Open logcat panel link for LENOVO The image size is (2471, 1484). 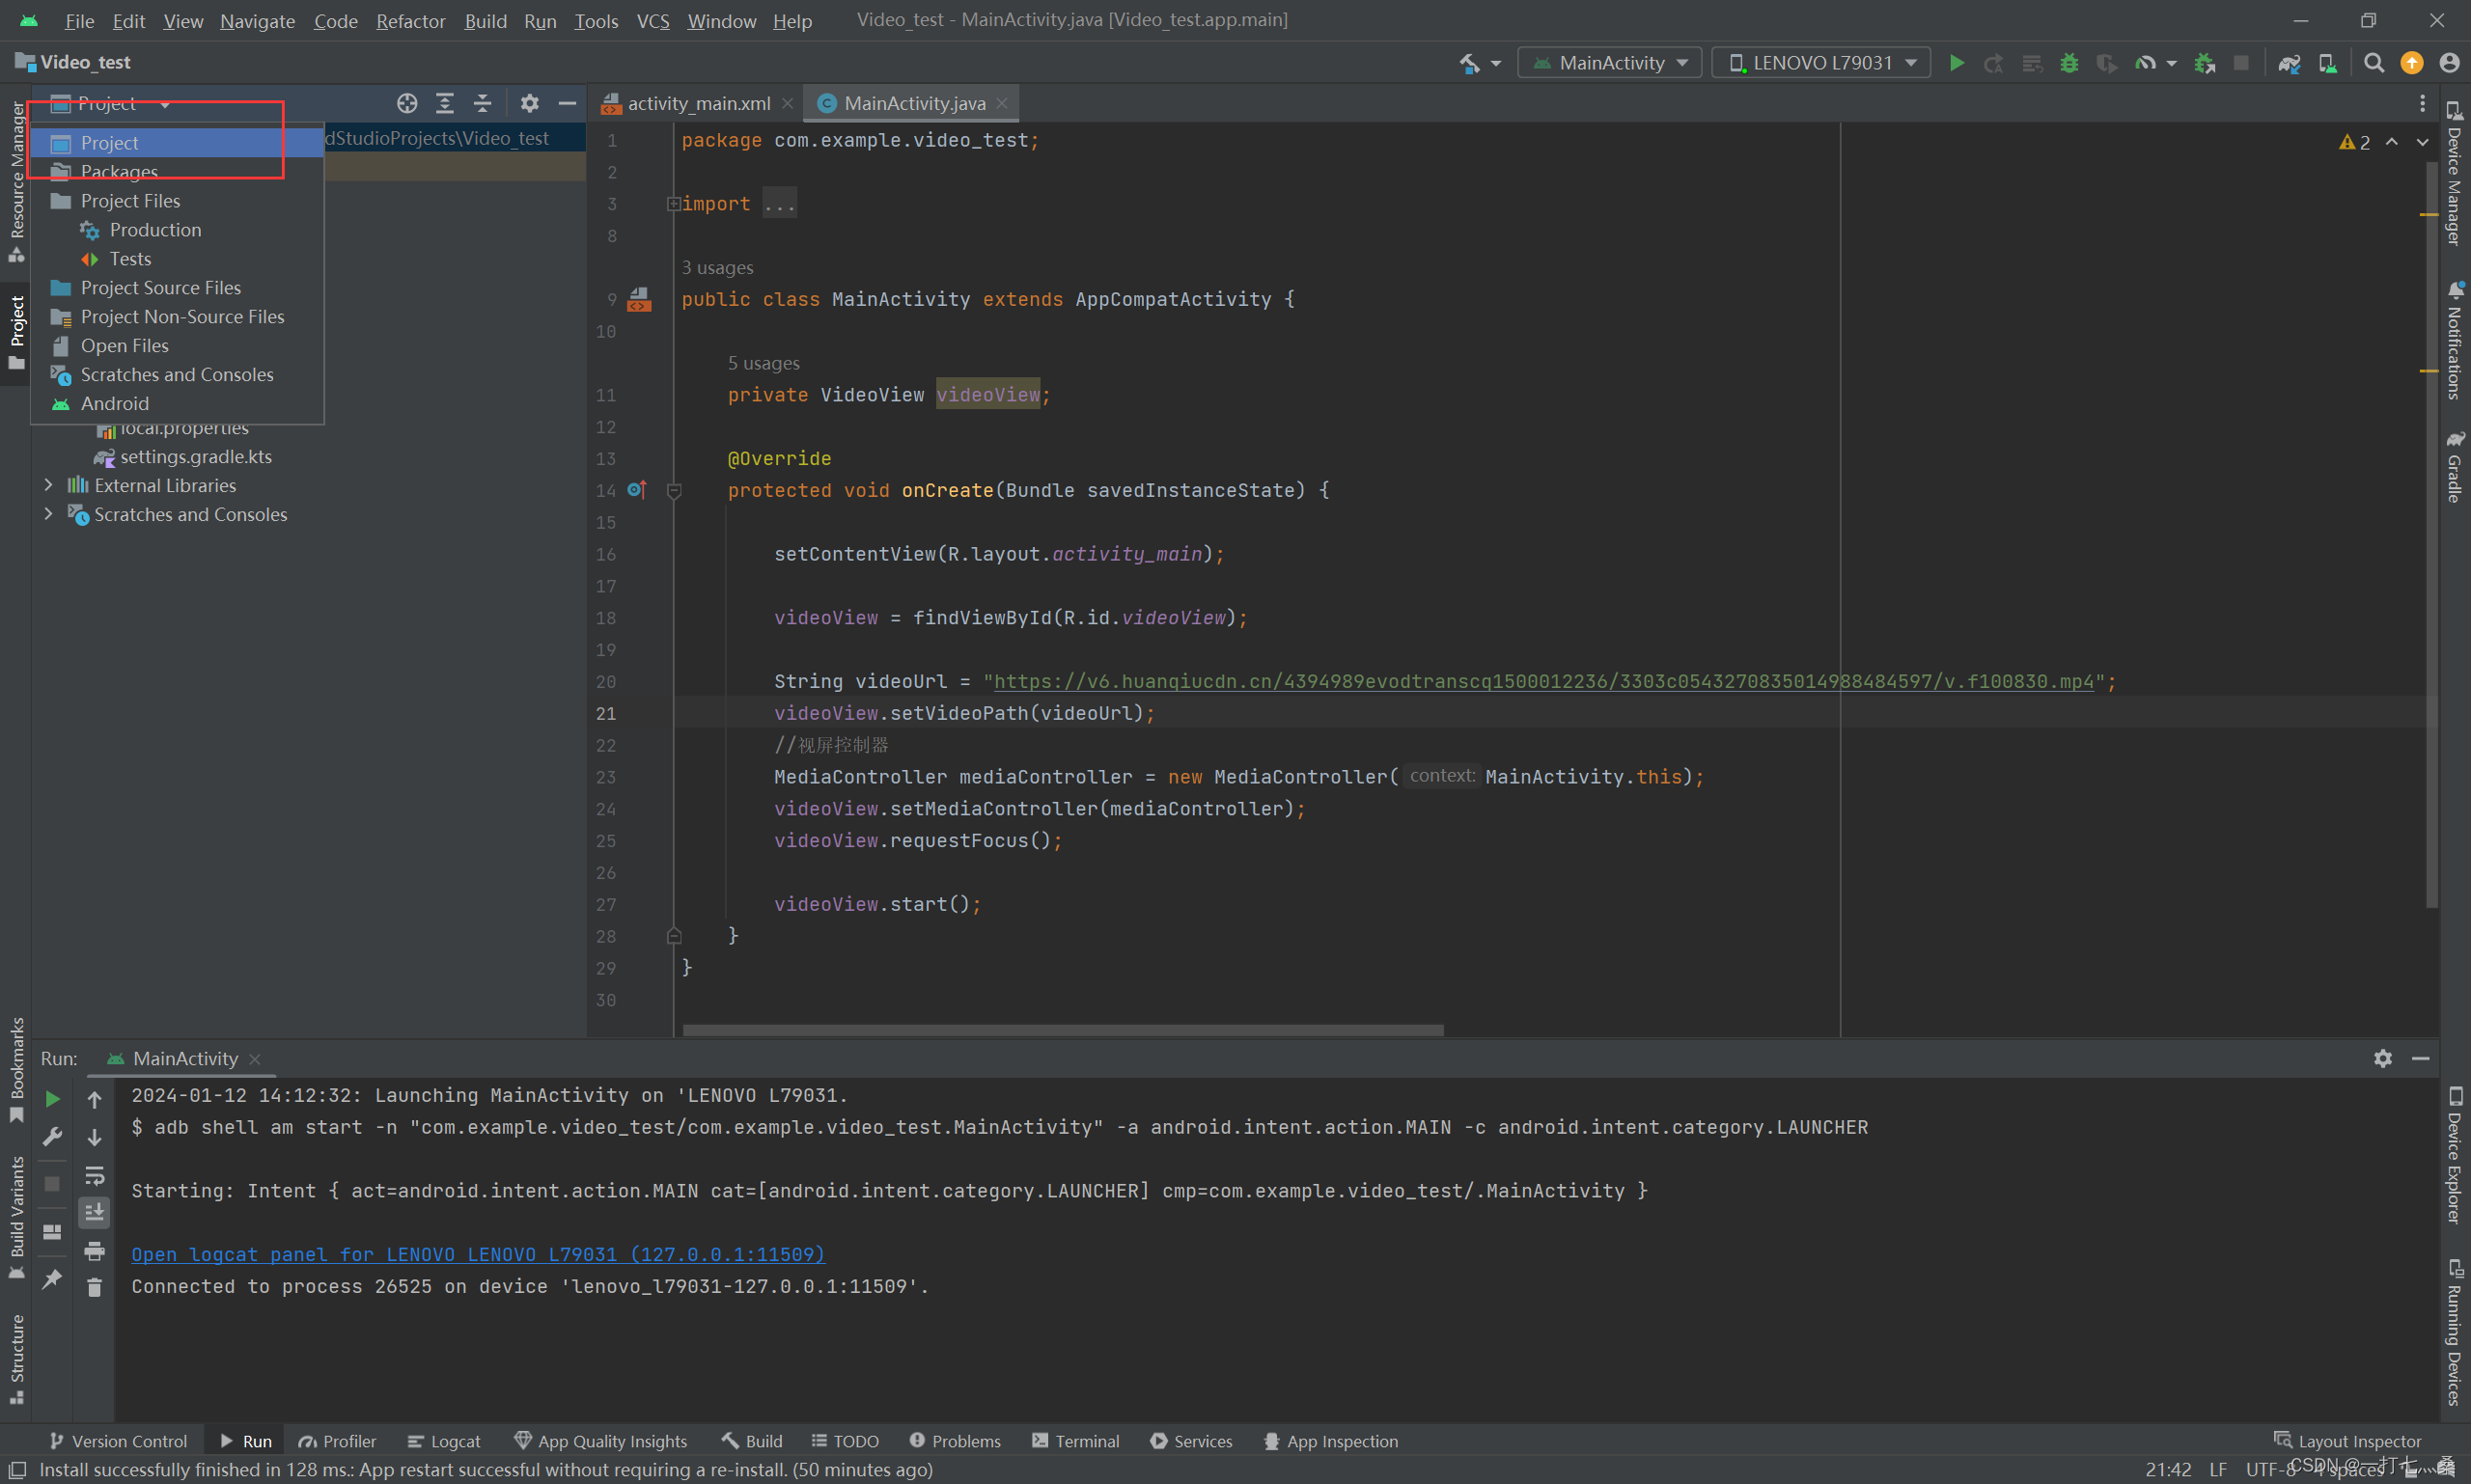478,1254
